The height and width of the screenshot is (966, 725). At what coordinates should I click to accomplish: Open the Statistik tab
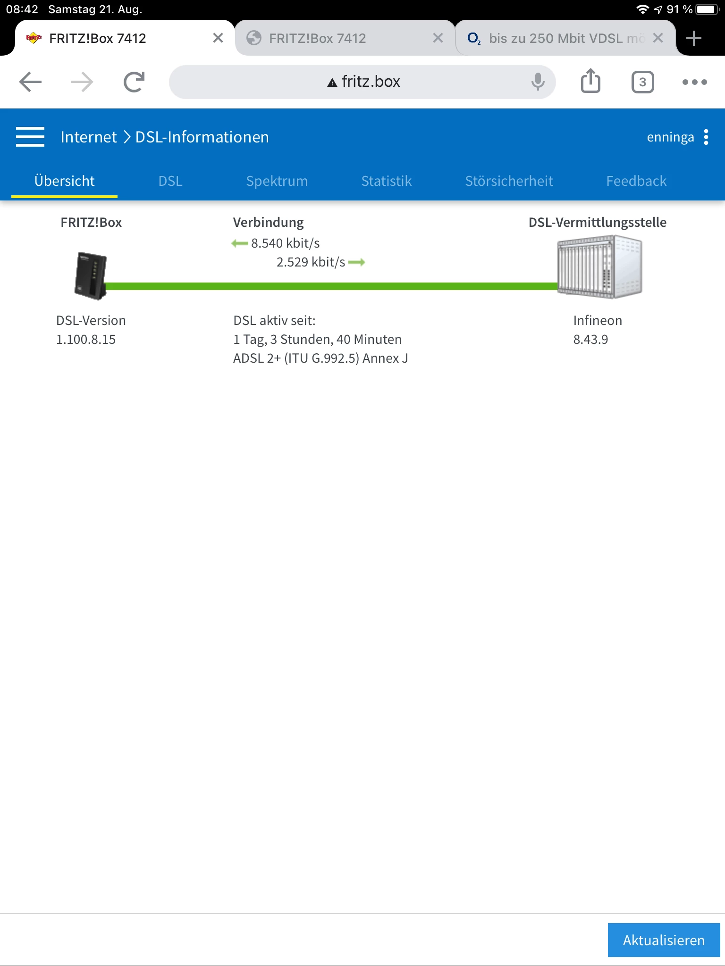tap(387, 181)
